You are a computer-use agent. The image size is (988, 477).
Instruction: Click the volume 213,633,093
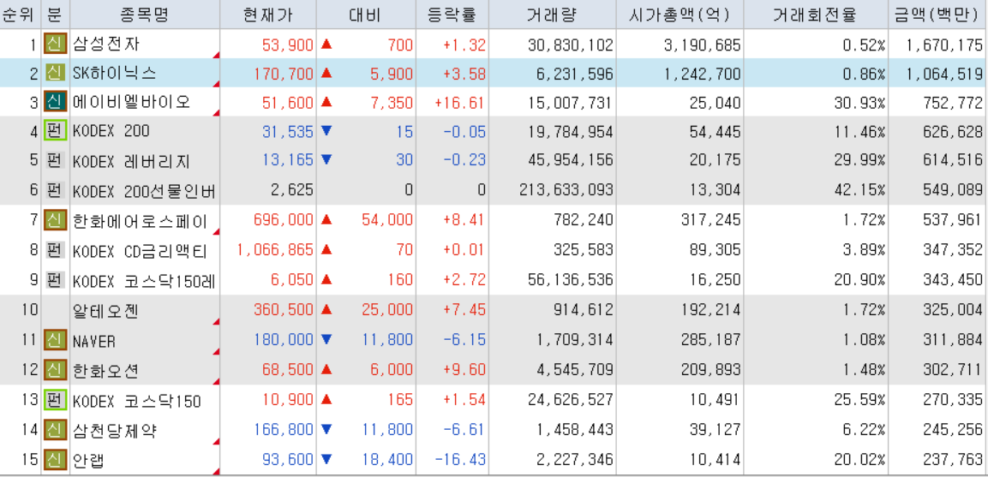point(566,190)
